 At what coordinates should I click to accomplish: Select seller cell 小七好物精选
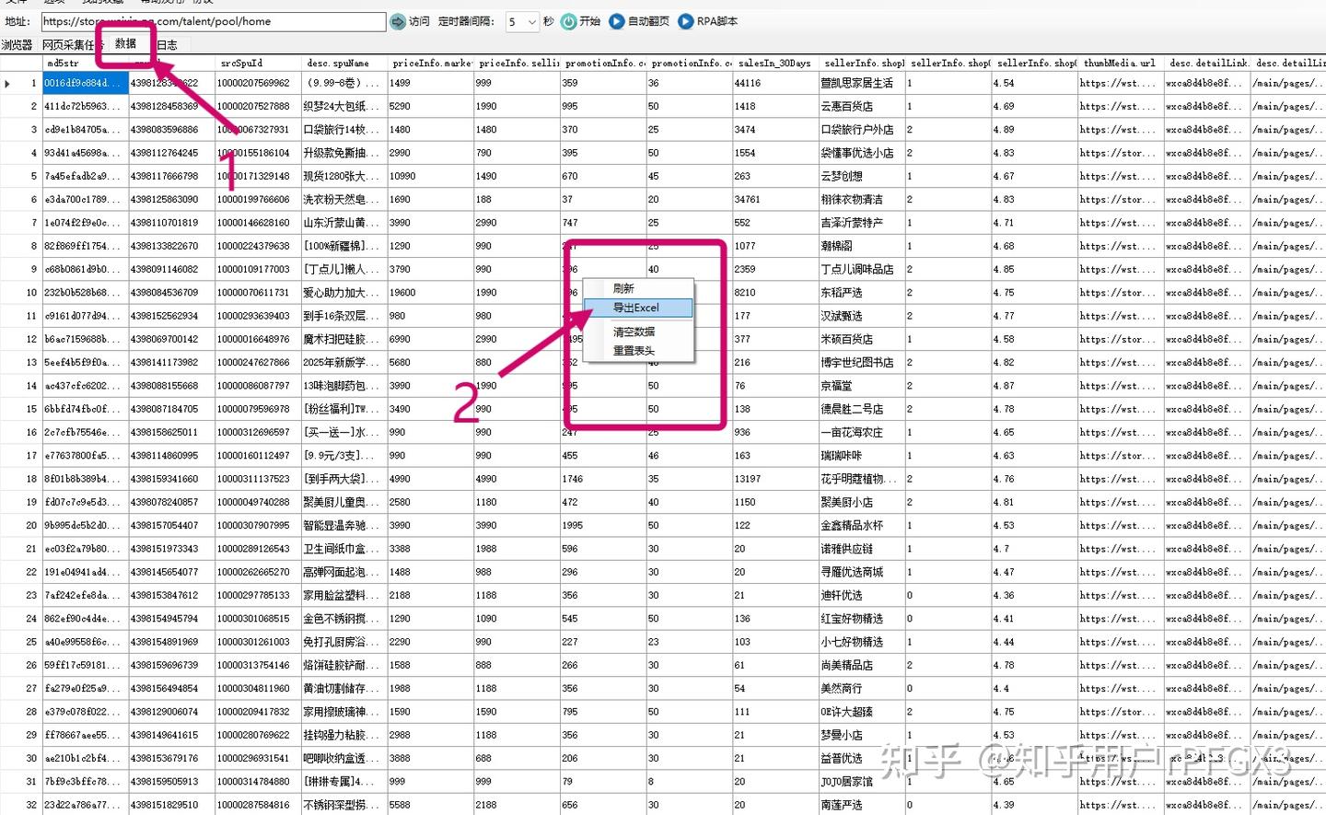tap(862, 642)
